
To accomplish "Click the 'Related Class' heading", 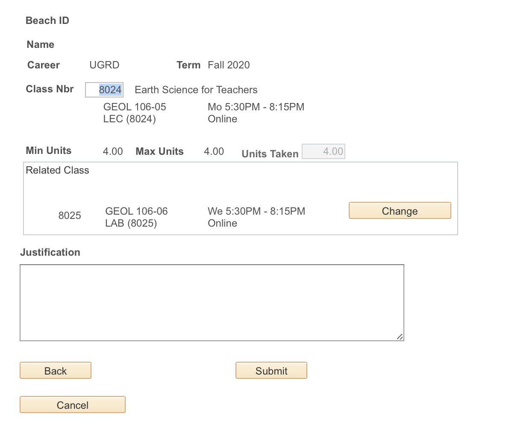I will (x=57, y=170).
